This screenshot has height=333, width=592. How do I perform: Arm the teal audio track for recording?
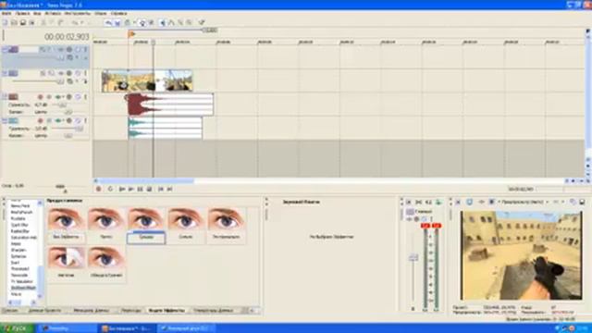click(x=41, y=121)
